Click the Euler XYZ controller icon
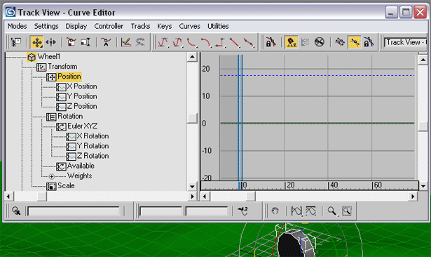Image resolution: width=431 pixels, height=257 pixels. coord(61,126)
